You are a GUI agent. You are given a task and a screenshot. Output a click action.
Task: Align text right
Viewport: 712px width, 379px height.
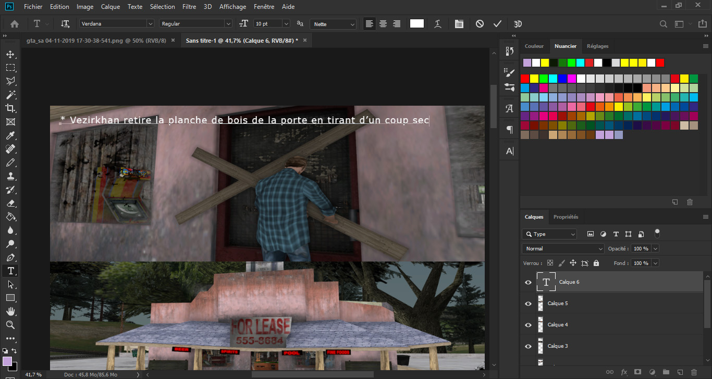[x=397, y=23]
